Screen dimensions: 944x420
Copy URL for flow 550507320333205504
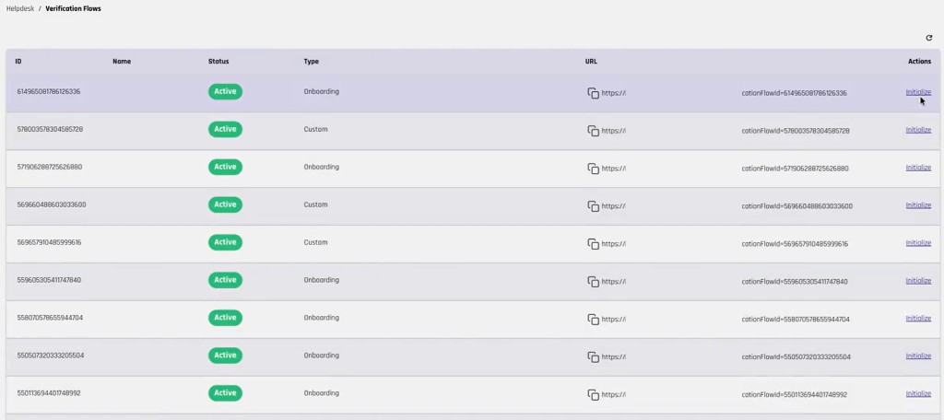tap(593, 356)
